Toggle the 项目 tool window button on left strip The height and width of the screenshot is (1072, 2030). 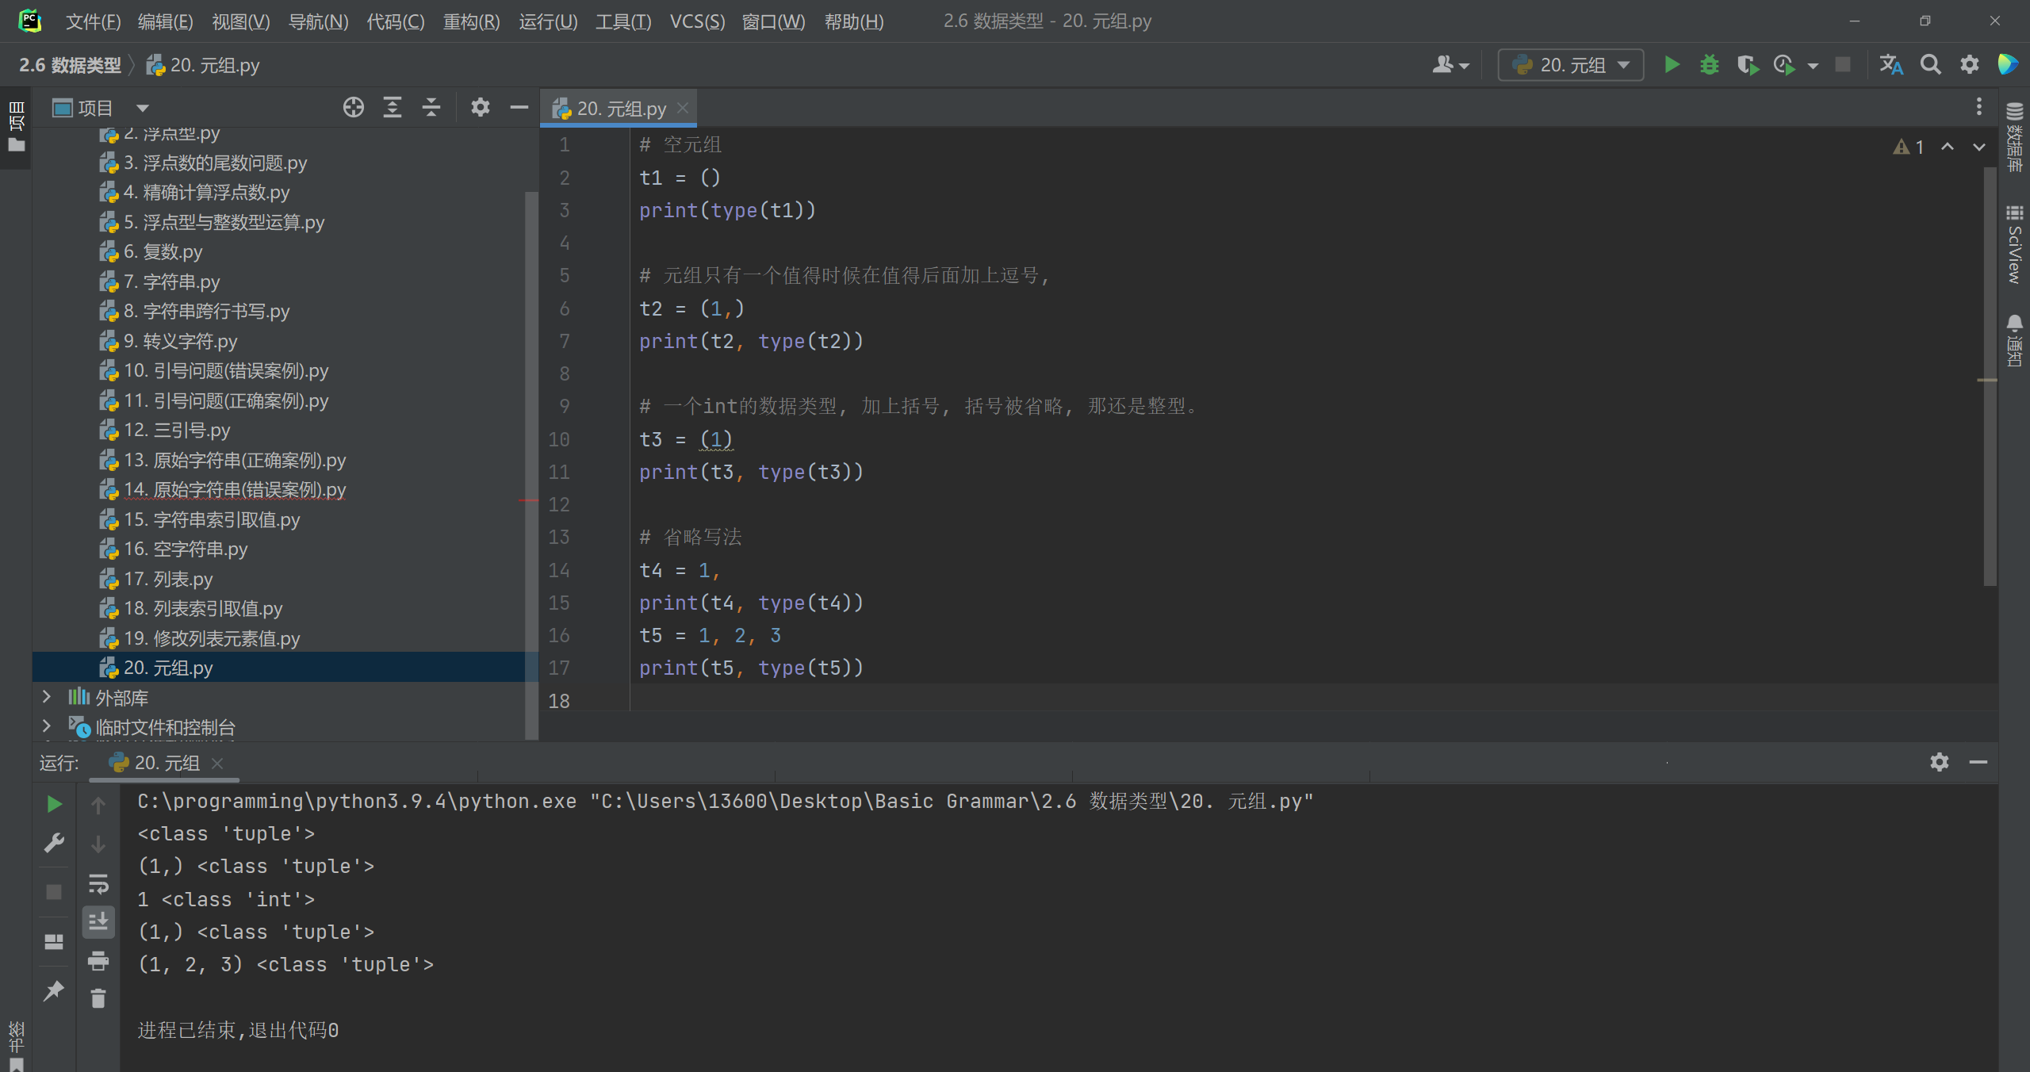(16, 127)
